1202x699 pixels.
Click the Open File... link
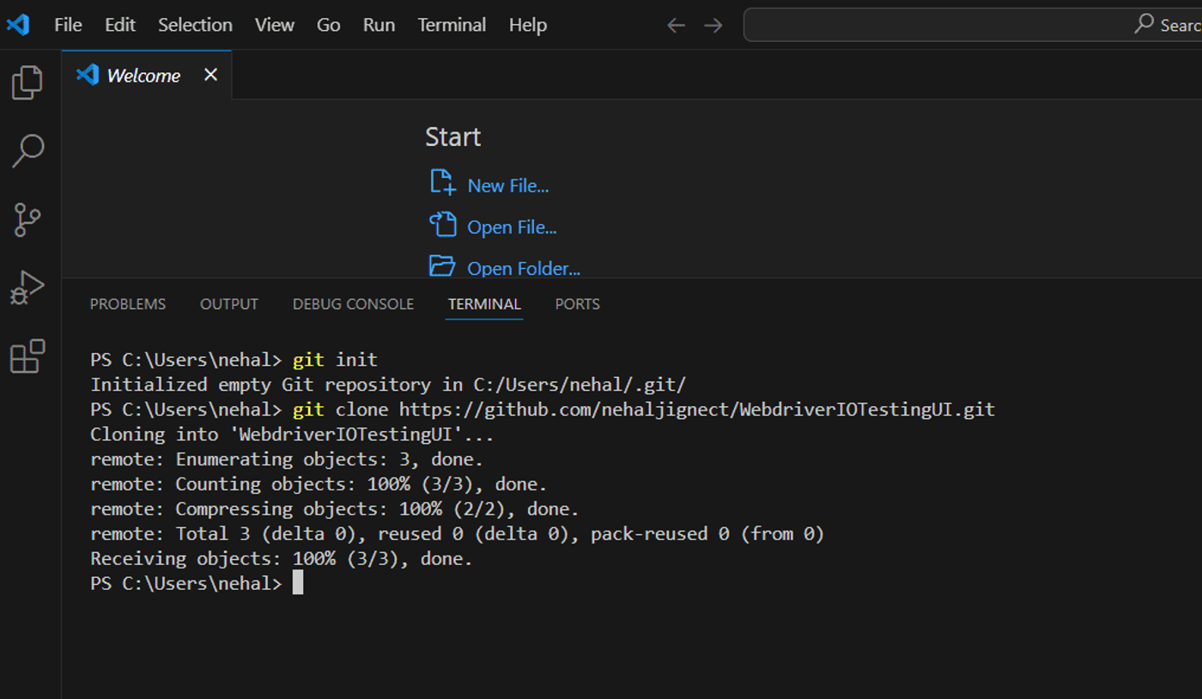(512, 228)
